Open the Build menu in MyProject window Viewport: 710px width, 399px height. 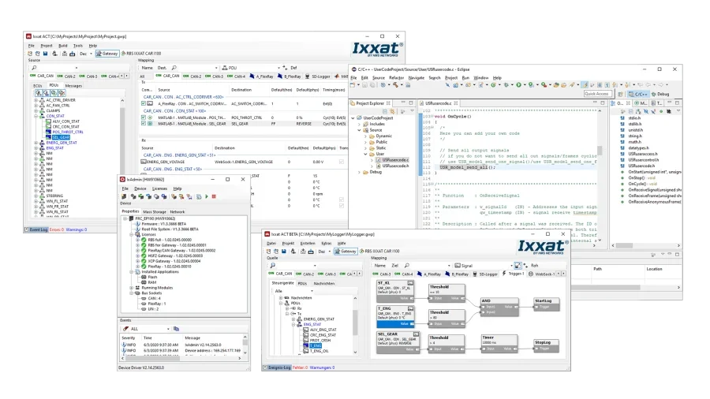63,46
